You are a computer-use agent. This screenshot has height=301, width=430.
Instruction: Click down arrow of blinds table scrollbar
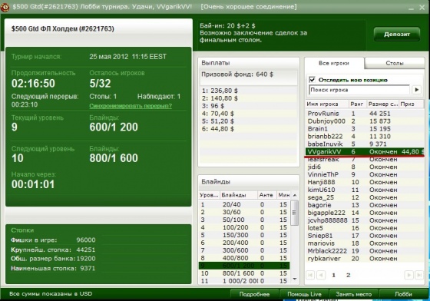click(x=295, y=279)
